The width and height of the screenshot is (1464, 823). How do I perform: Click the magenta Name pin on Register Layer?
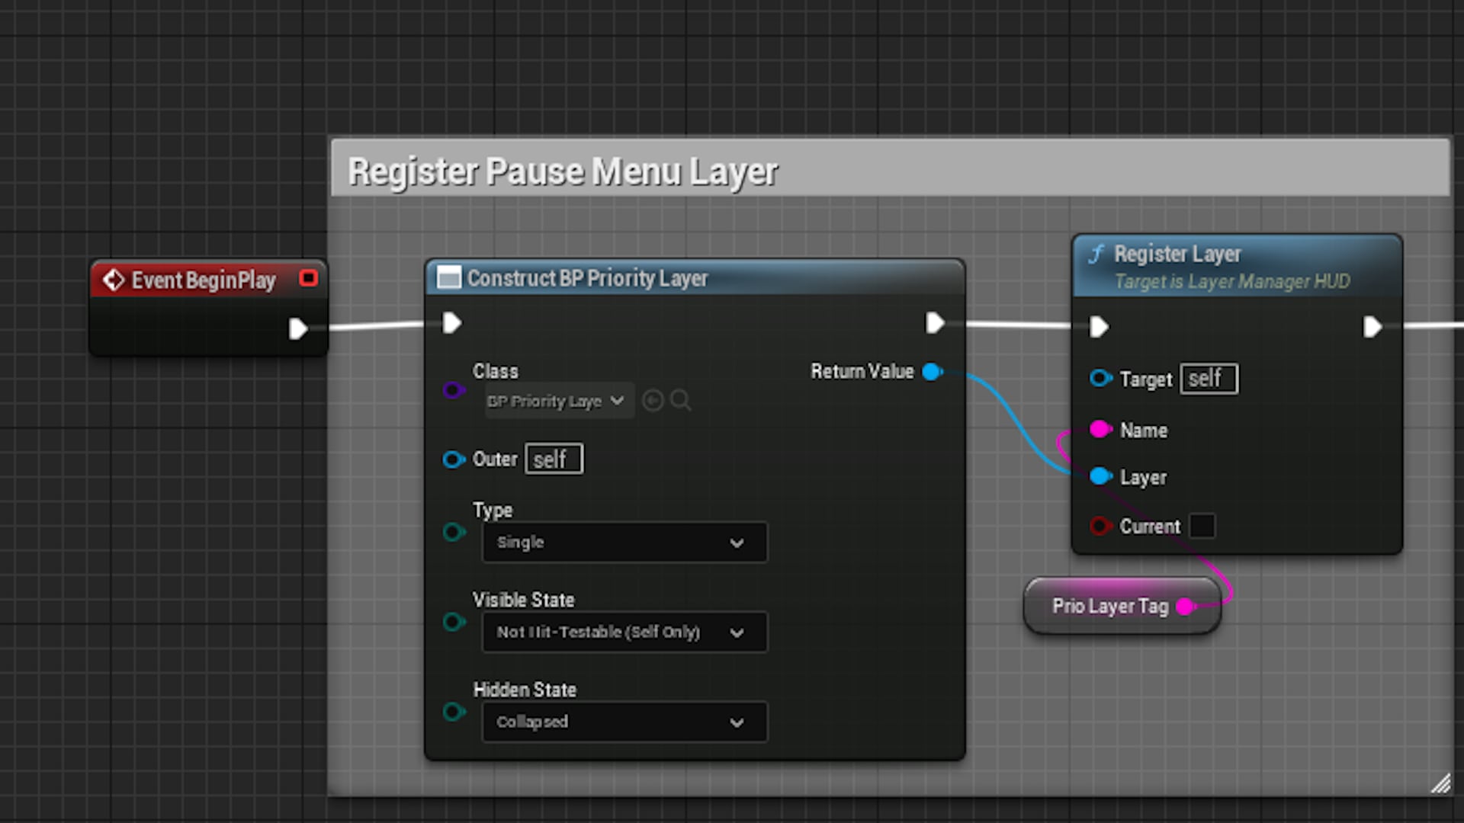[1100, 429]
